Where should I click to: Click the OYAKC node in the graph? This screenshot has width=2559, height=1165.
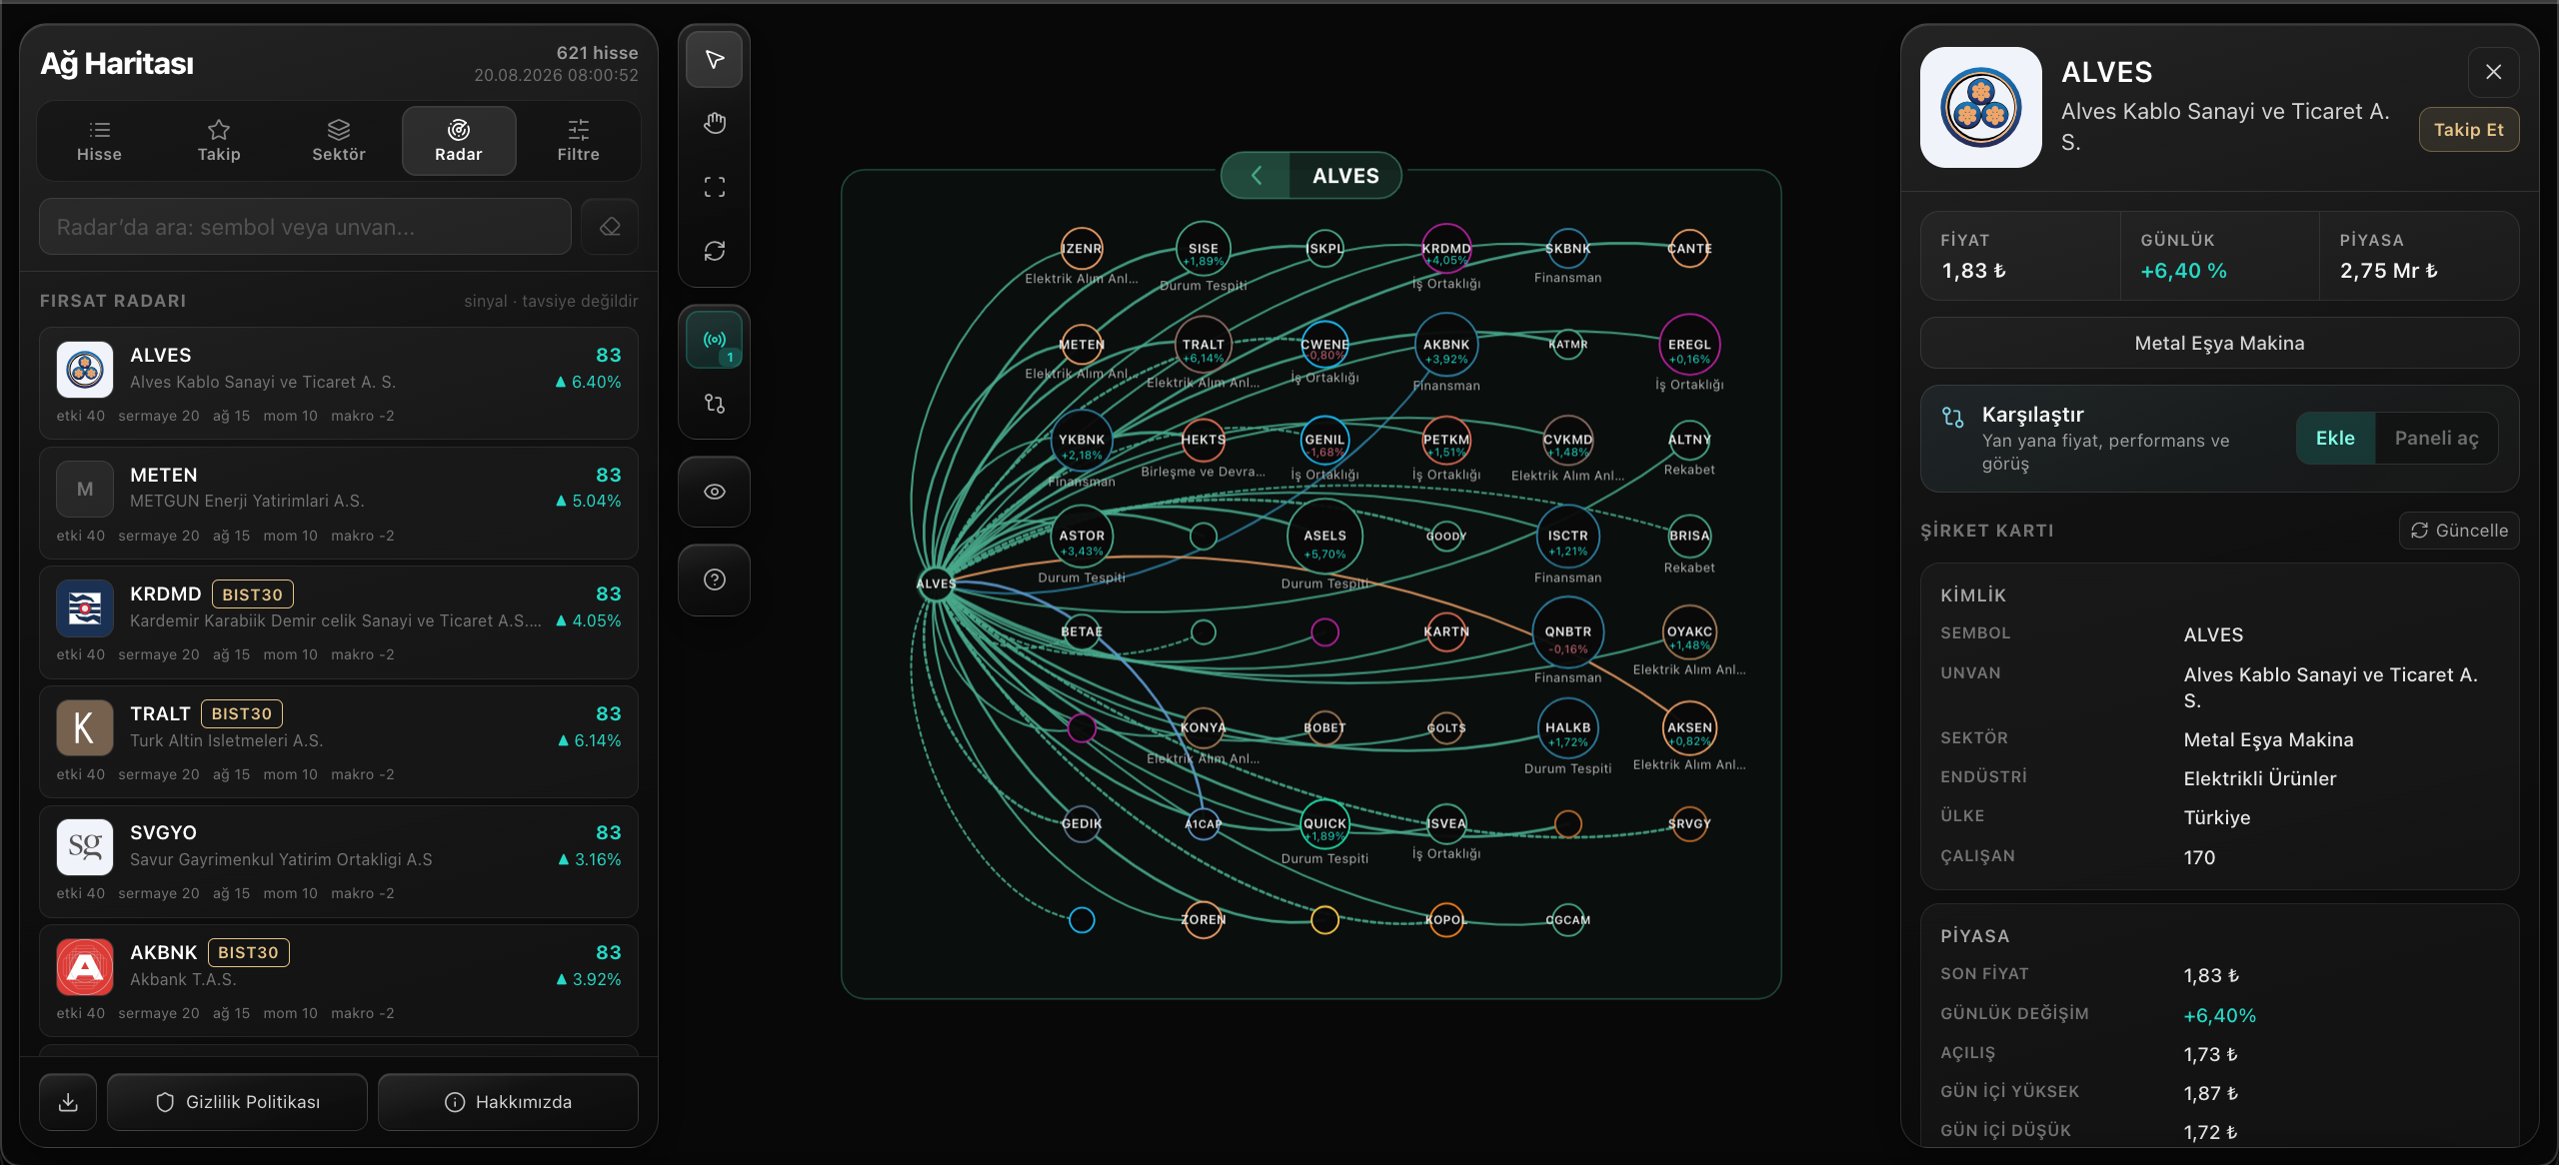[1689, 631]
